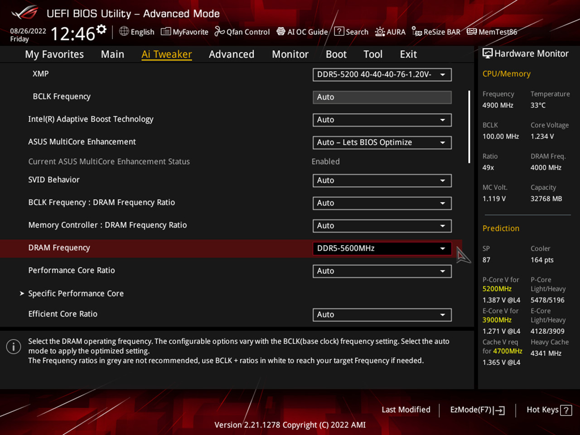Open AURA lighting icon
This screenshot has width=580, height=435.
tap(380, 32)
